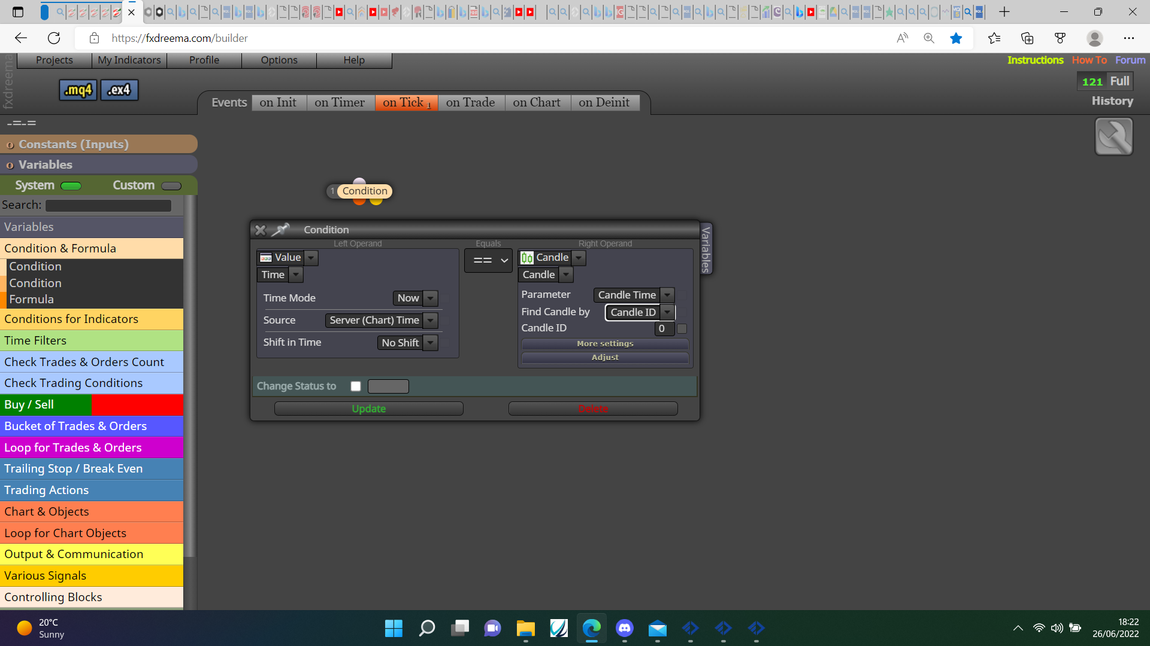Click the Condition block on canvas
Viewport: 1150px width, 646px height.
coord(365,191)
